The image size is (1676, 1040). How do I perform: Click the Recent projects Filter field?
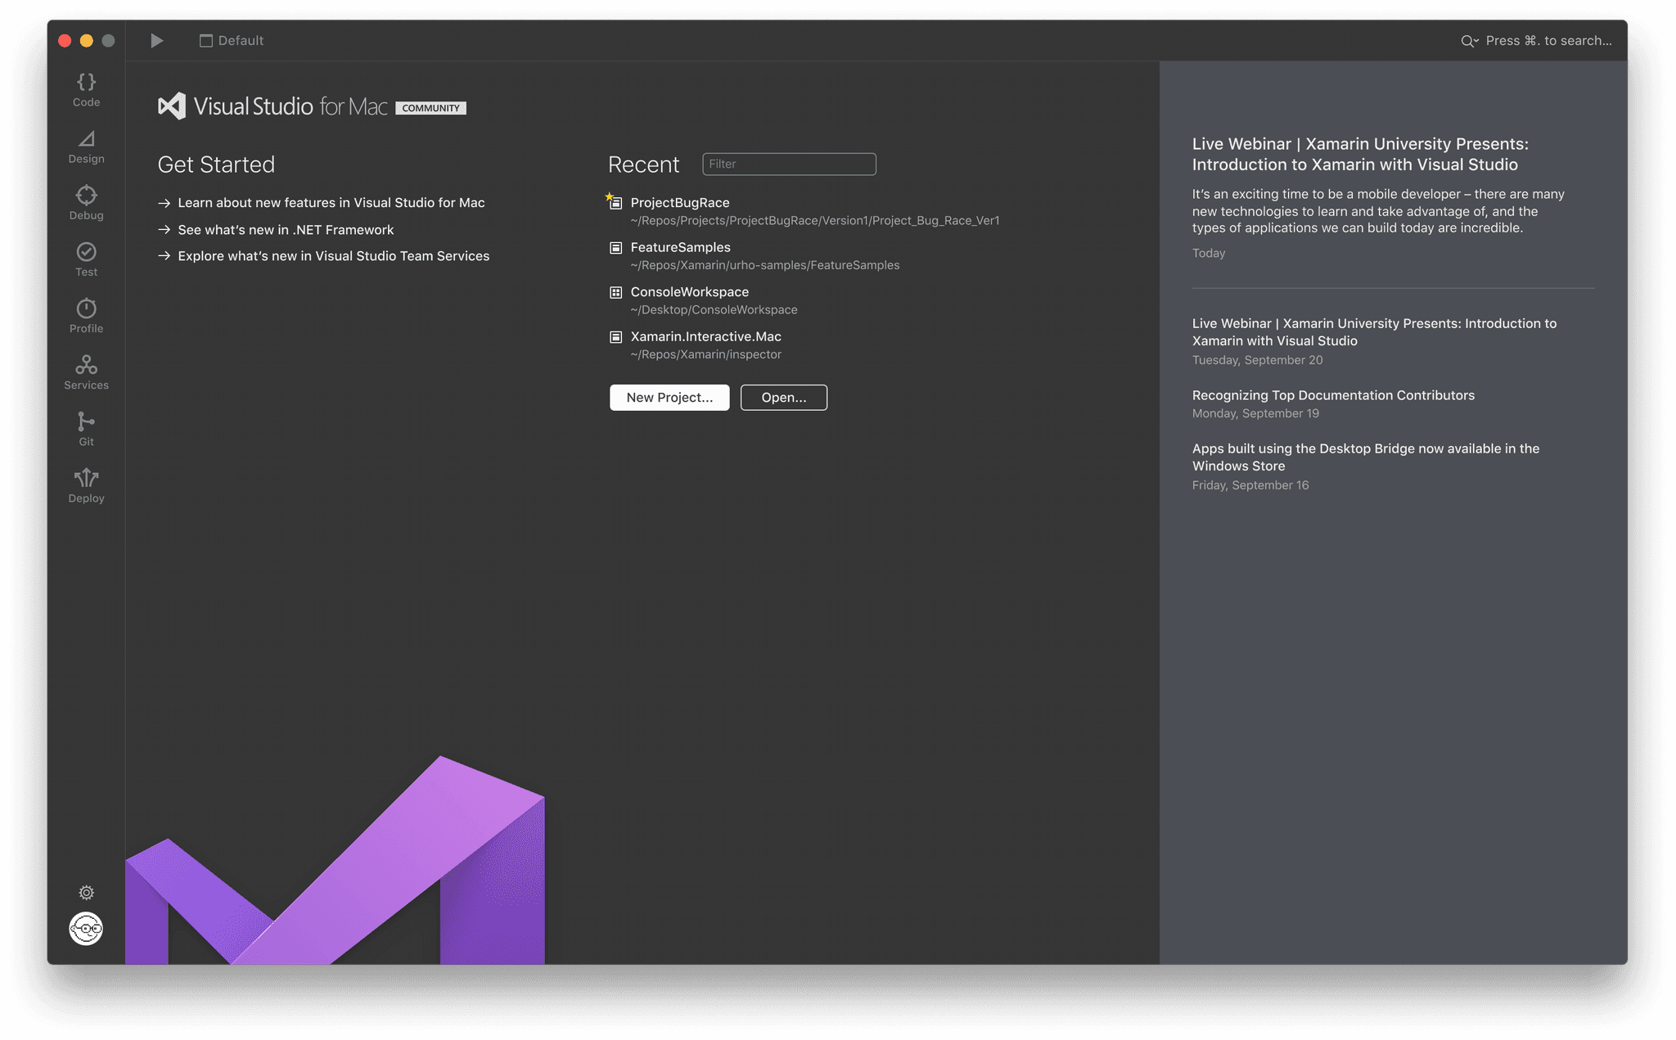tap(789, 164)
